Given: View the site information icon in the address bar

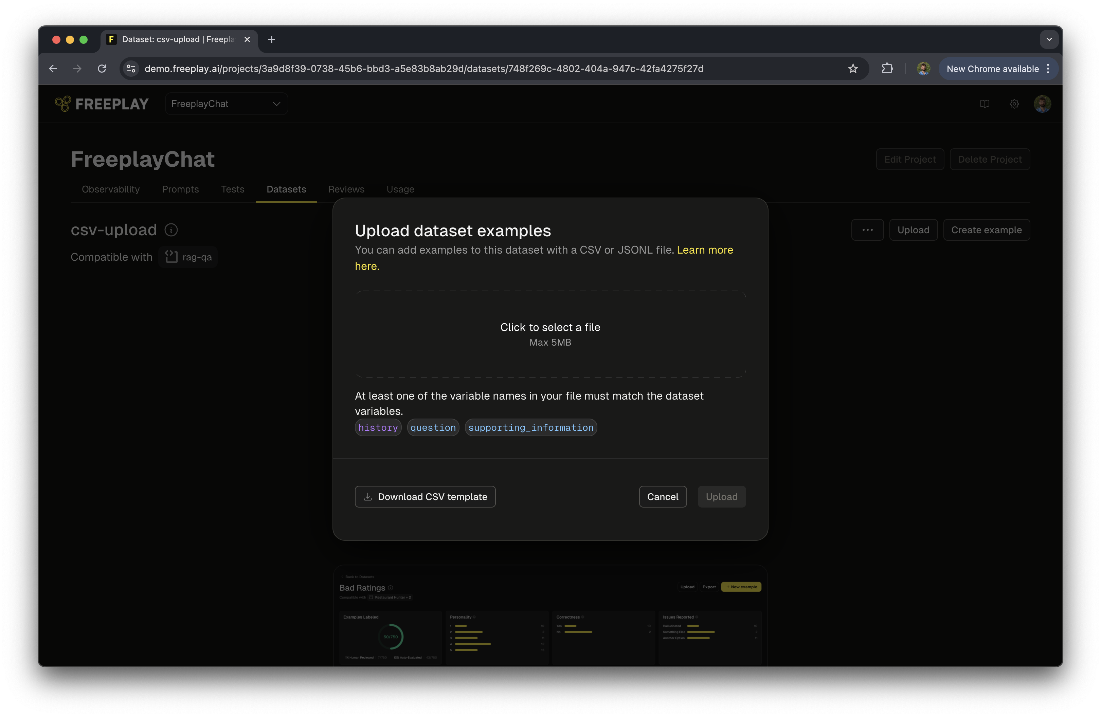Looking at the screenshot, I should [131, 69].
